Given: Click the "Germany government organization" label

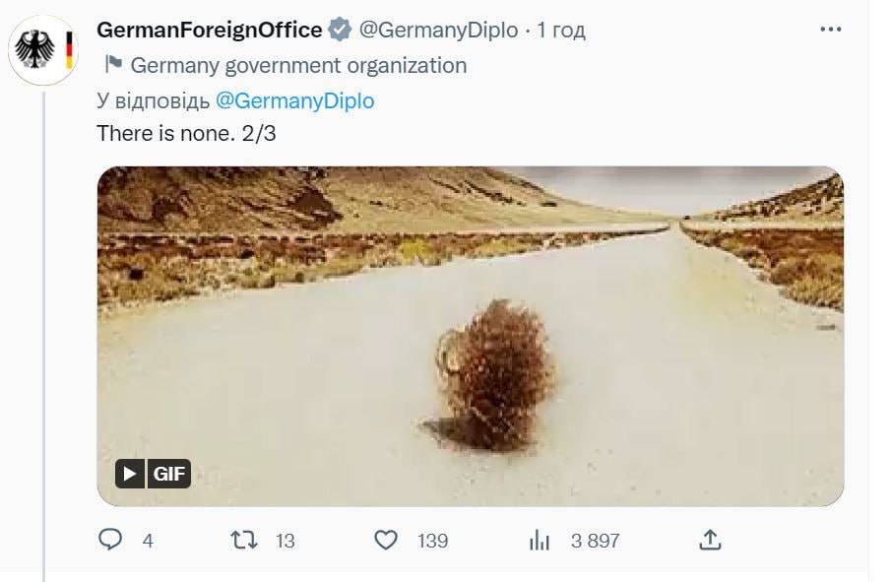Looking at the screenshot, I should click(298, 66).
